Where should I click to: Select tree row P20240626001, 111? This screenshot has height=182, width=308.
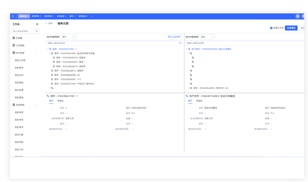[x=68, y=79]
